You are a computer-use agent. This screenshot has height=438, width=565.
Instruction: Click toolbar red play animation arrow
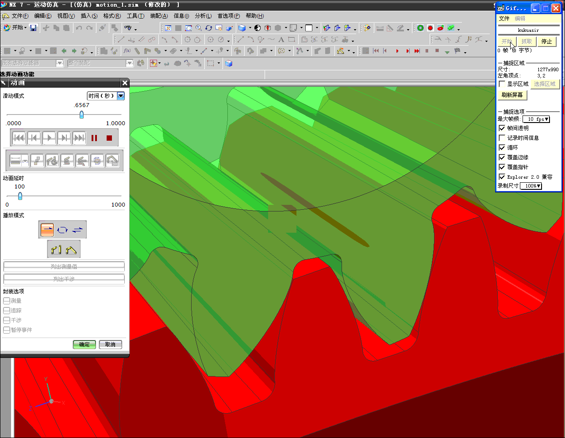click(x=397, y=51)
